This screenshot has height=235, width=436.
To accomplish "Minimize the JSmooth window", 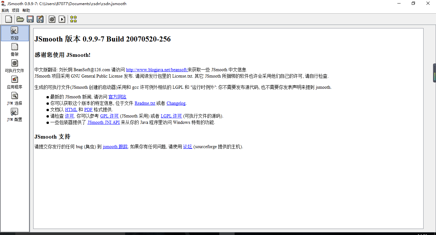I will point(399,4).
